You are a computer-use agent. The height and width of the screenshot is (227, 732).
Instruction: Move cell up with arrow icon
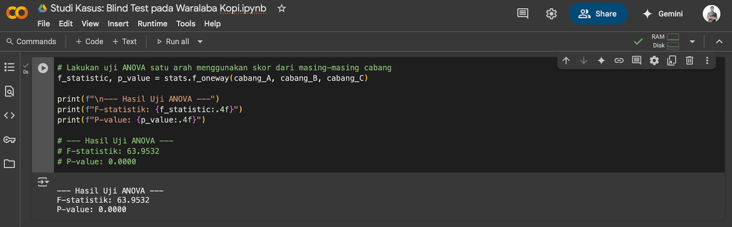point(566,61)
